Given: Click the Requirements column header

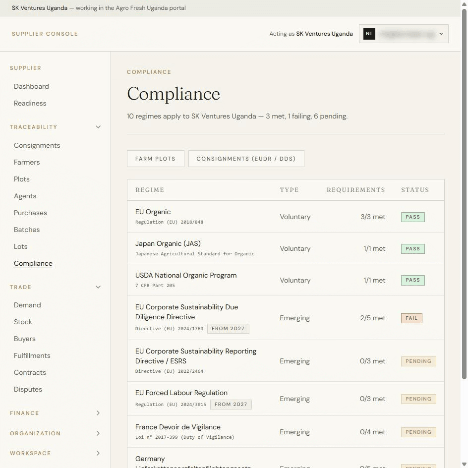Looking at the screenshot, I should coord(356,190).
